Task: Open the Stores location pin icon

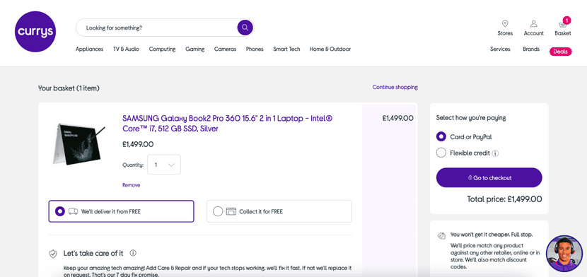Action: (x=505, y=24)
